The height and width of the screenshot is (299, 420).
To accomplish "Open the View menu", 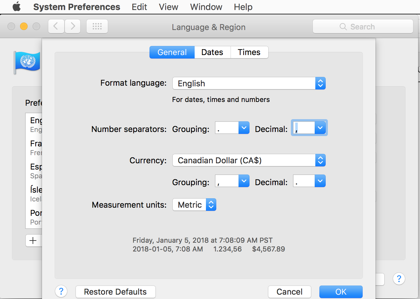I will pyautogui.click(x=169, y=7).
